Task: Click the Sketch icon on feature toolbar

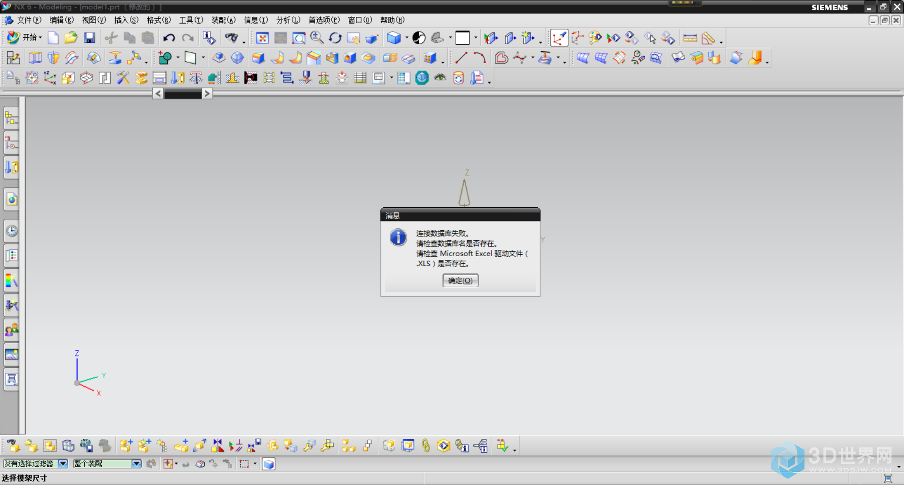Action: pos(13,58)
